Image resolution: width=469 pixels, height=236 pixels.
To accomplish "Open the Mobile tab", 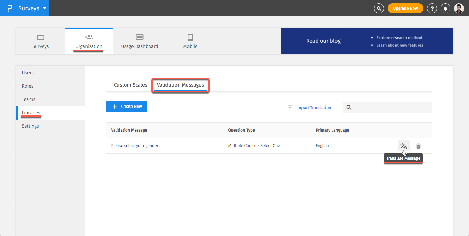I will point(190,41).
